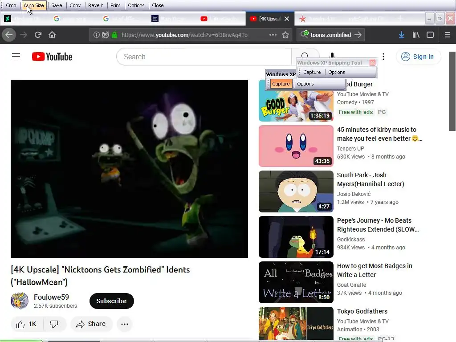Open the Tokyo Godfathers thumbnail
Screen dimensions: 456x342
(x=296, y=323)
